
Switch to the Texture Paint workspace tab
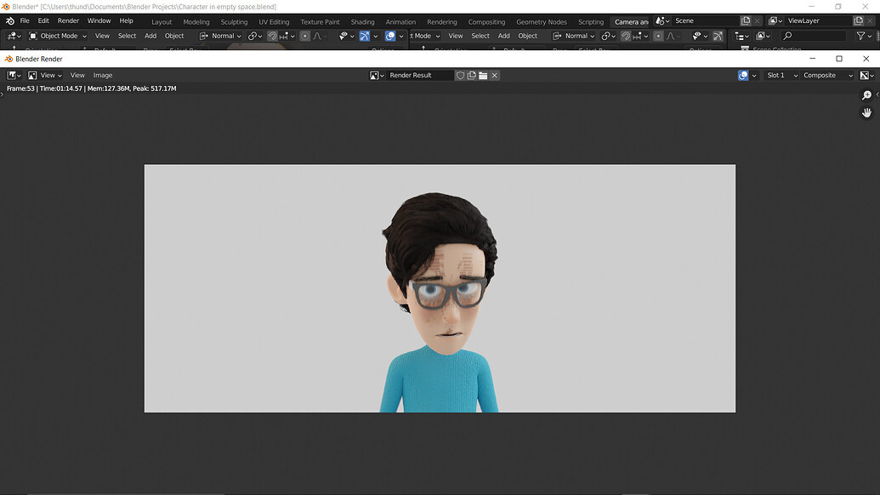(320, 22)
